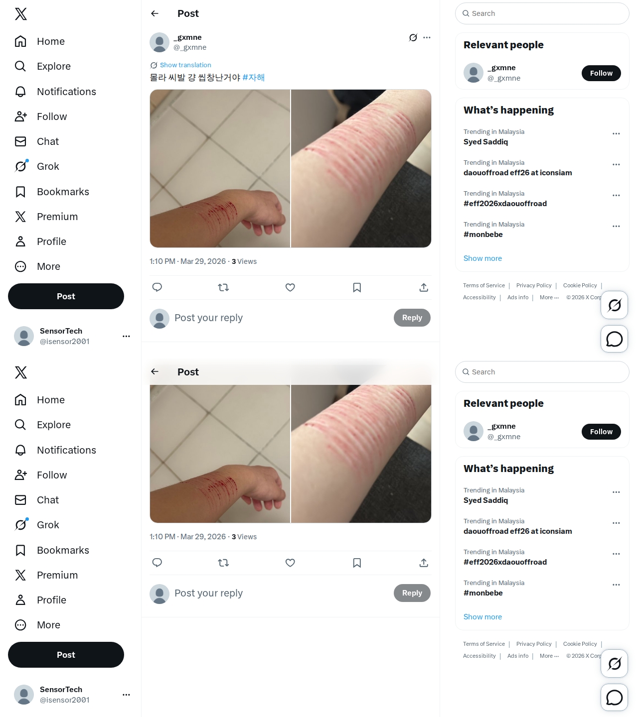Click the reply bubble icon under the upper post

pyautogui.click(x=157, y=287)
